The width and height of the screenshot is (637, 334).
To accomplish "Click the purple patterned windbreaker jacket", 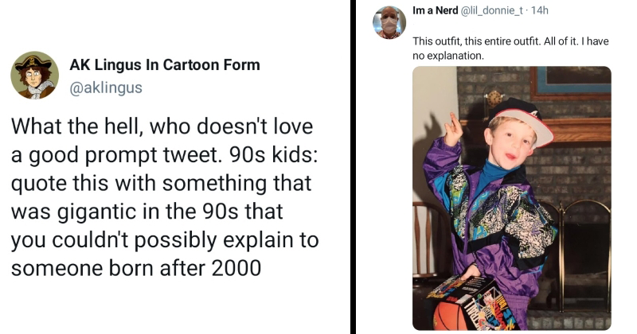I will click(486, 215).
